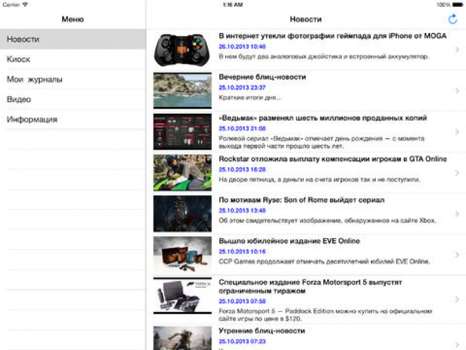The height and width of the screenshot is (350, 466).
Task: View the river landscape thumbnail for Вечерние блиц-новости
Action: pos(182,91)
